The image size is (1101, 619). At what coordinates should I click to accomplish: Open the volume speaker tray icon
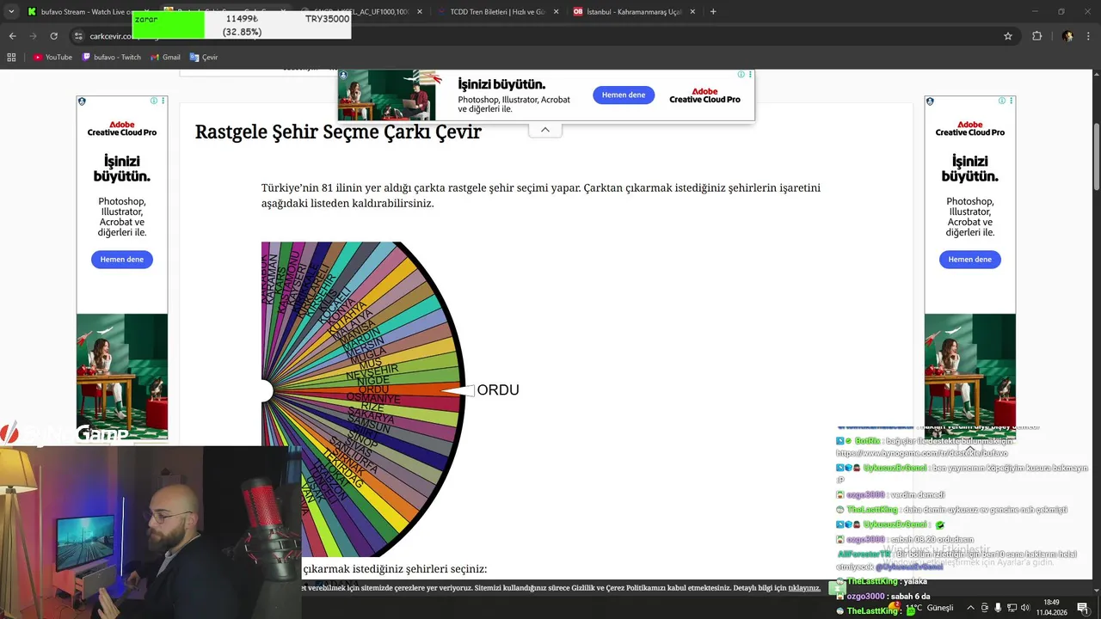(1025, 608)
